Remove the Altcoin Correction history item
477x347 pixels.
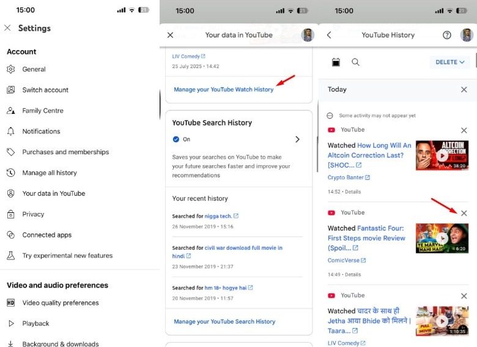pos(464,130)
